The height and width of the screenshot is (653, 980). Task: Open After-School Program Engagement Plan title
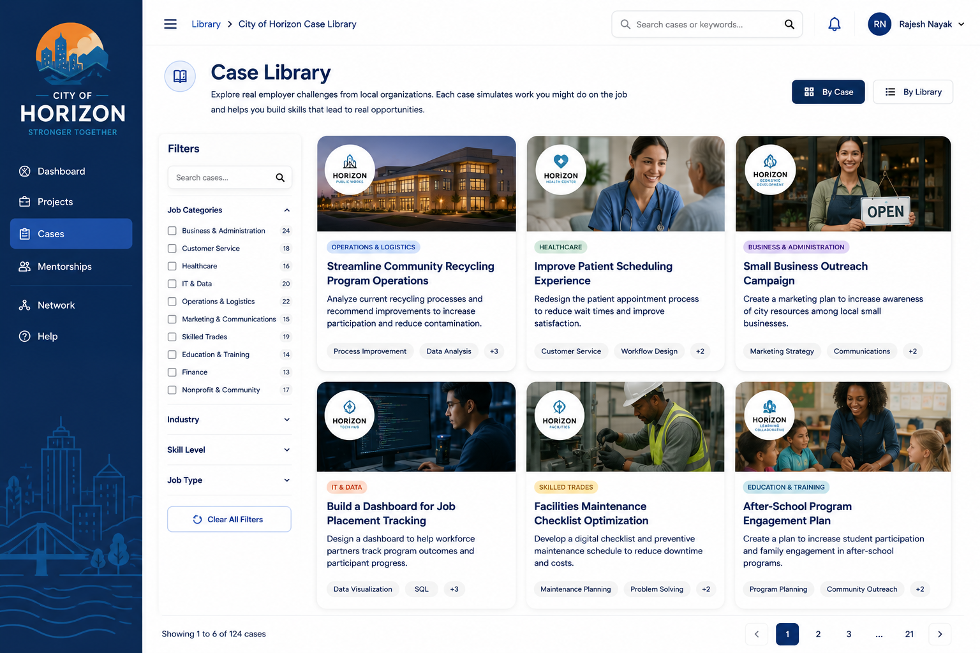(798, 513)
